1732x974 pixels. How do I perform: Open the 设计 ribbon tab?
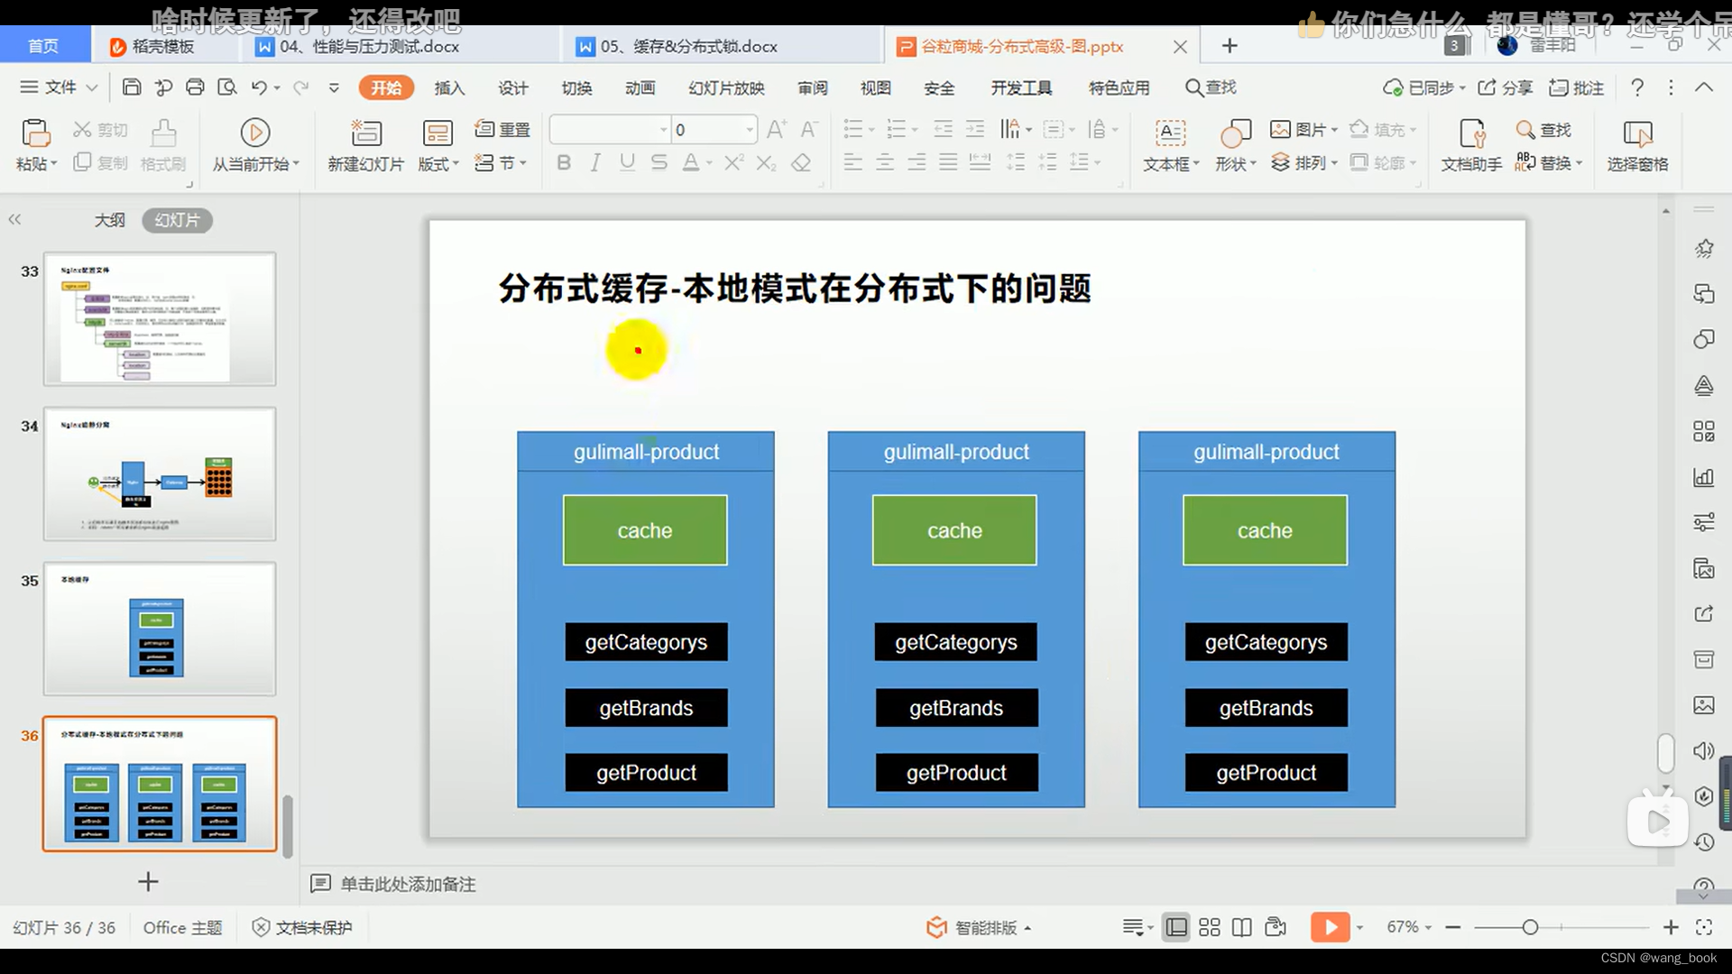(513, 87)
